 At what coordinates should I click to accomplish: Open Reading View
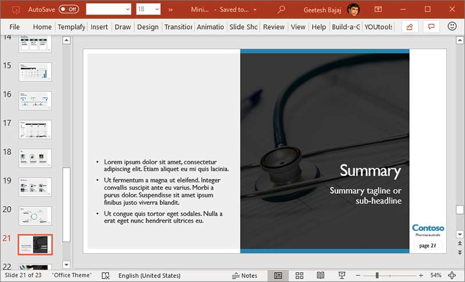pyautogui.click(x=320, y=275)
